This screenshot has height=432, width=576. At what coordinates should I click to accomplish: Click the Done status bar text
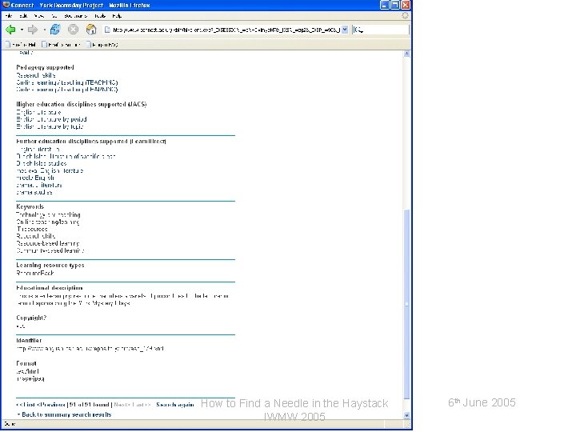(x=10, y=424)
